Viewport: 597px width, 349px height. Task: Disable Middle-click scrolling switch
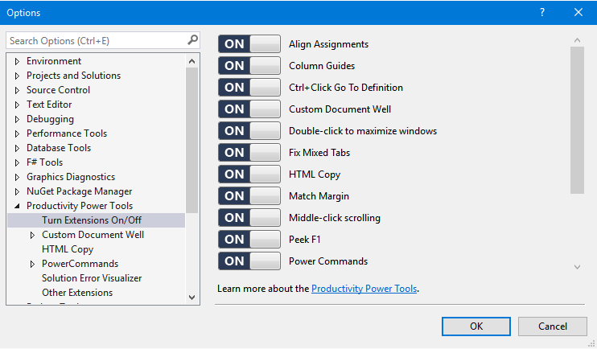pyautogui.click(x=249, y=217)
